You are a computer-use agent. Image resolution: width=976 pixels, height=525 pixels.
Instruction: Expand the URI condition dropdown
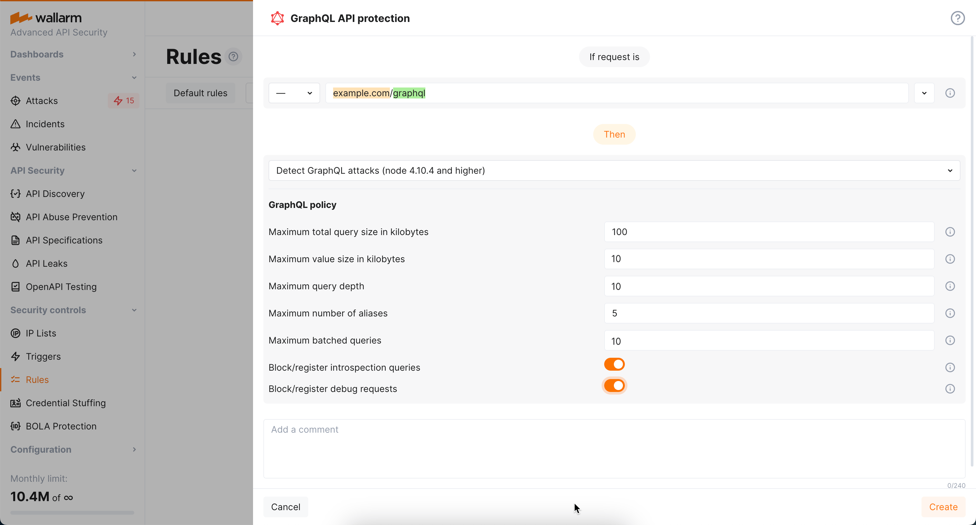(x=924, y=93)
